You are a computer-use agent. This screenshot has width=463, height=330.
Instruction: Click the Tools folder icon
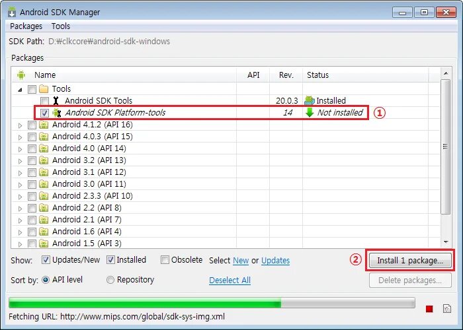click(44, 88)
